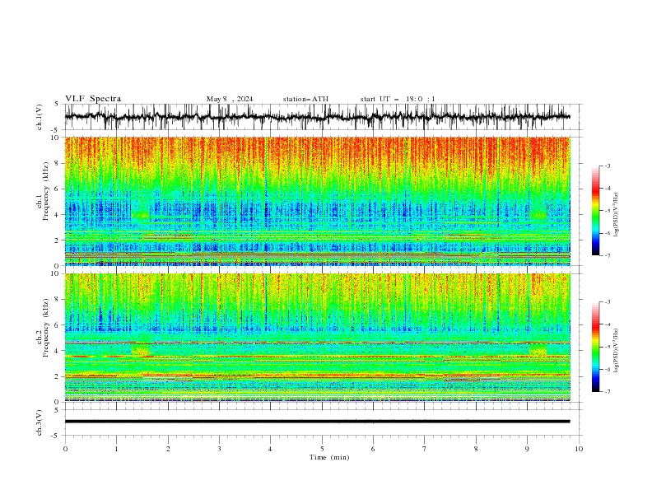
Task: Click the time axis tick label "9"
Action: pos(527,449)
